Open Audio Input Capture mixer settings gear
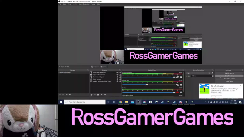This screenshot has height=137, width=244. [181, 77]
